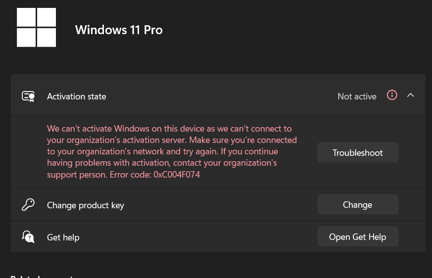This screenshot has height=278, width=432.
Task: Click Change to enter a new product key
Action: (358, 204)
